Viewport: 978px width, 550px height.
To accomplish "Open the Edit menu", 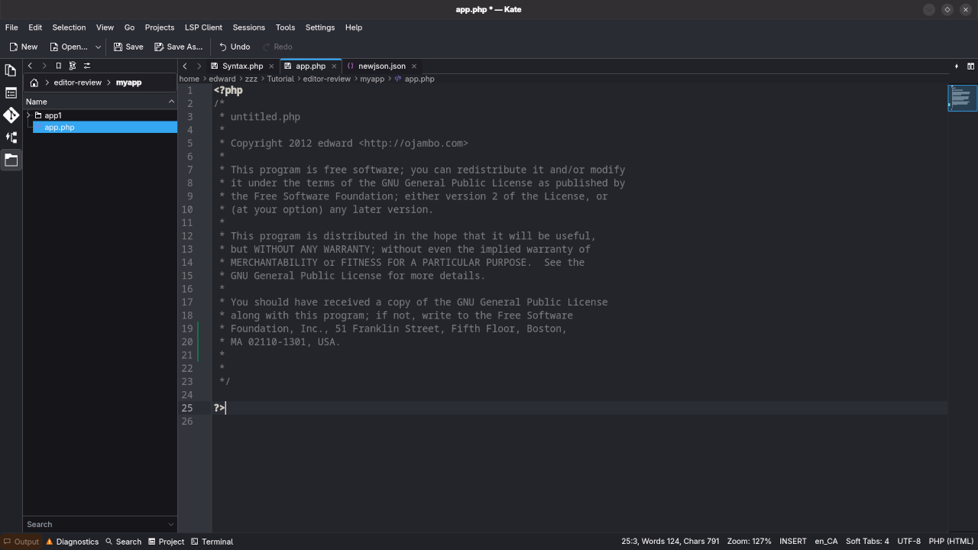I will pyautogui.click(x=35, y=27).
